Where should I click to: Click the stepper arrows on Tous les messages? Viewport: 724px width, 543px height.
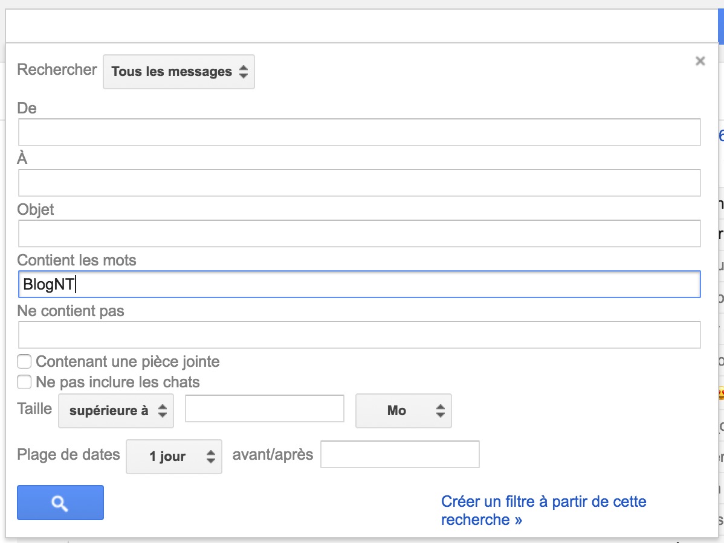[243, 72]
